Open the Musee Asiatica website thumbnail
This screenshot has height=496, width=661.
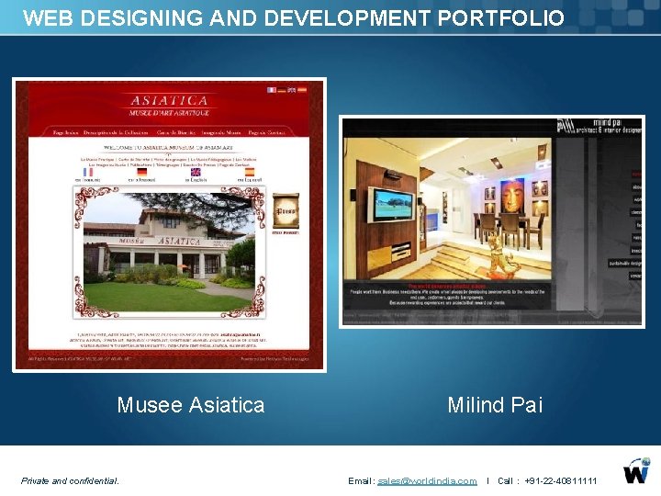coord(170,225)
